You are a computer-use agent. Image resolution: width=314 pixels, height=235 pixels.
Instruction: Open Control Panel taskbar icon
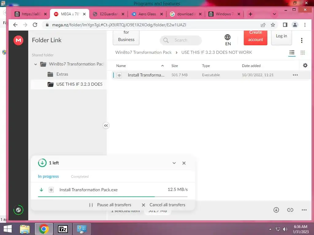(x=82, y=229)
